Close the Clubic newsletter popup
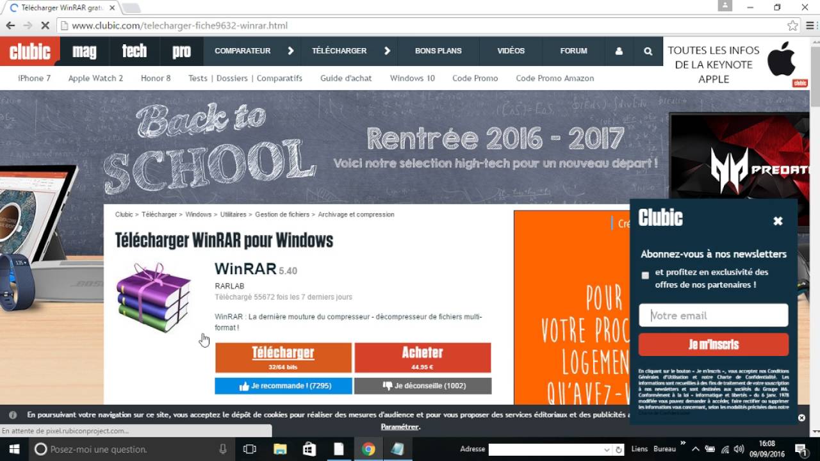This screenshot has width=820, height=461. pos(778,221)
